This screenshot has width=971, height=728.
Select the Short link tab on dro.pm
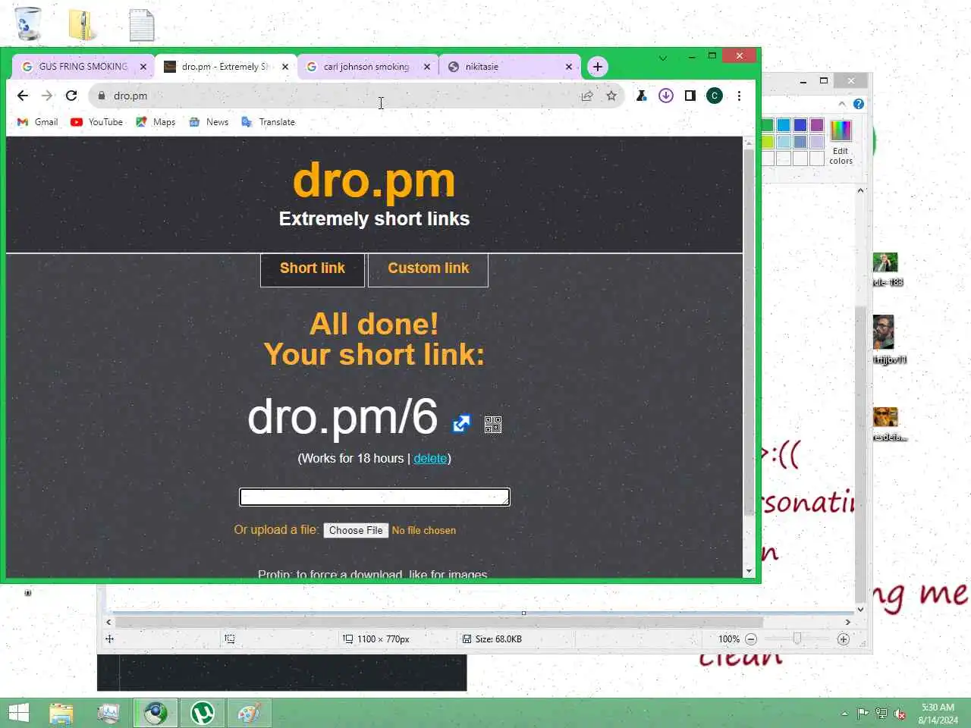click(313, 269)
